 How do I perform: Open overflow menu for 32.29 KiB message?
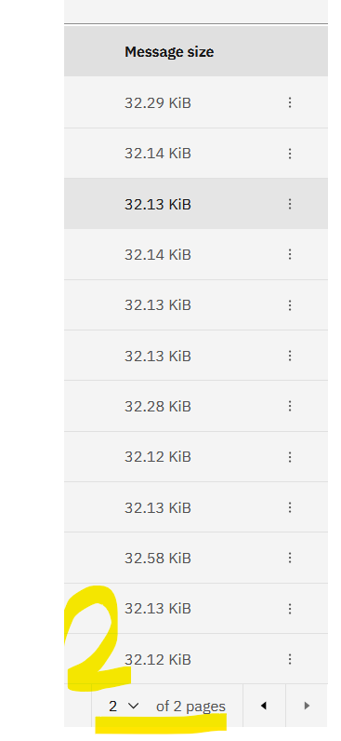[x=290, y=102]
